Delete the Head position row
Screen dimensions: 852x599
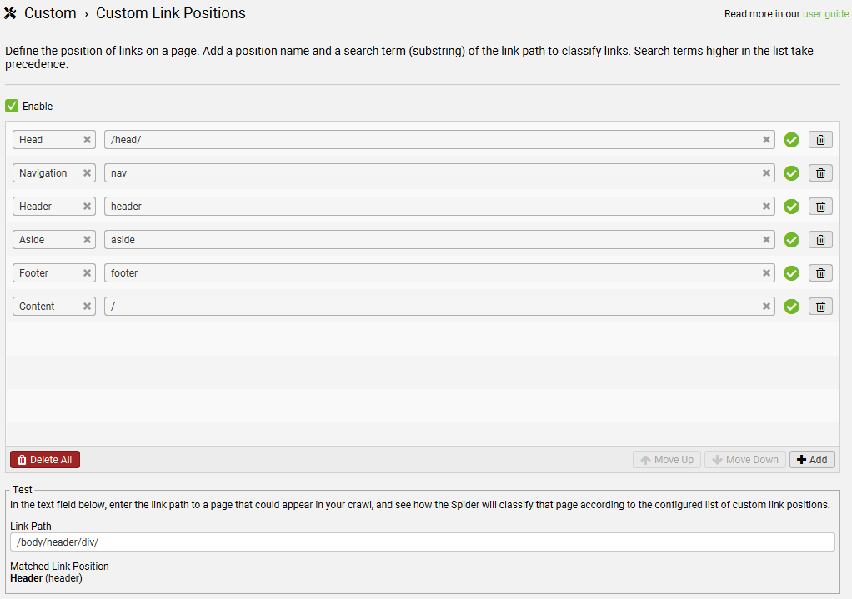pos(820,140)
